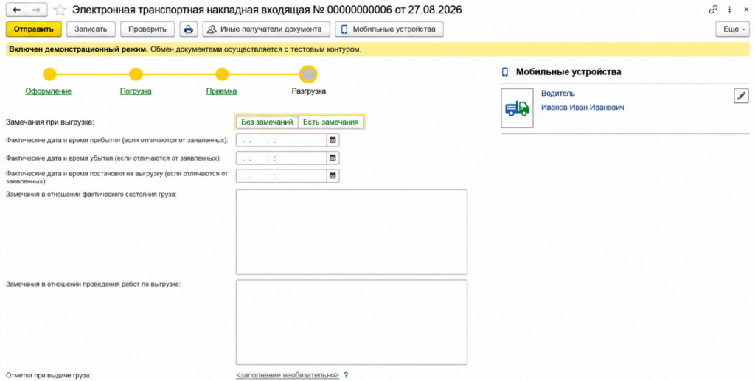Click the demonstration mode notice banner
The height and width of the screenshot is (381, 755).
tap(377, 49)
